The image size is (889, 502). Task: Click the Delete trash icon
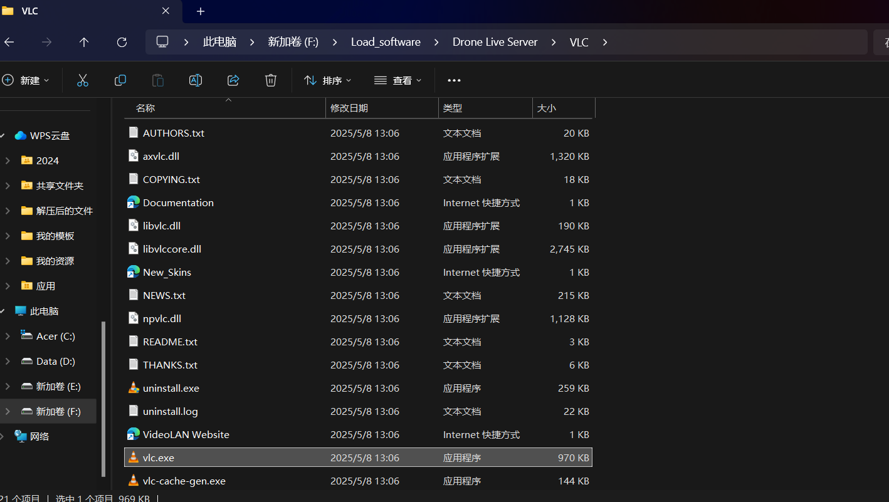click(x=271, y=80)
